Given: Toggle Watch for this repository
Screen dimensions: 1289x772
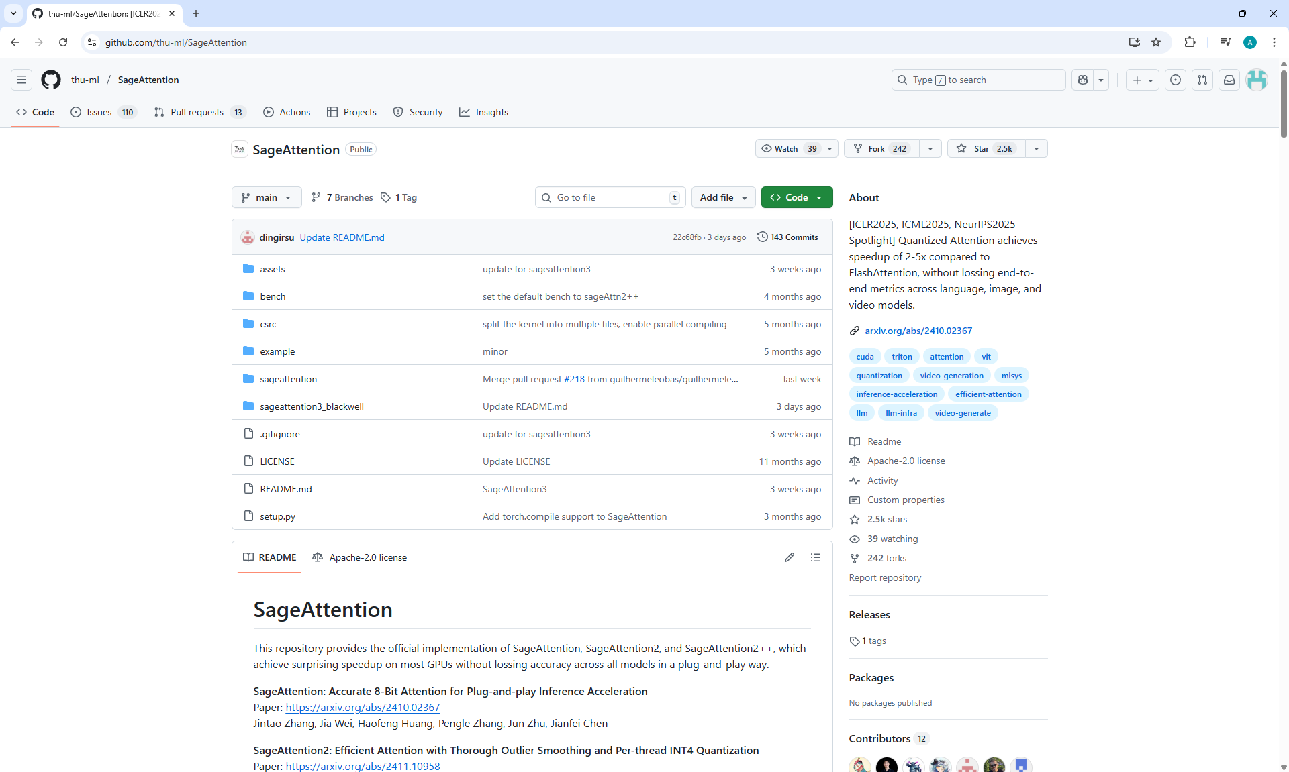Looking at the screenshot, I should pos(788,148).
